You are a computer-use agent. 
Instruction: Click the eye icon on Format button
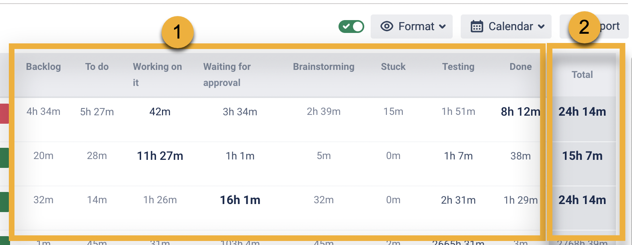pos(387,27)
